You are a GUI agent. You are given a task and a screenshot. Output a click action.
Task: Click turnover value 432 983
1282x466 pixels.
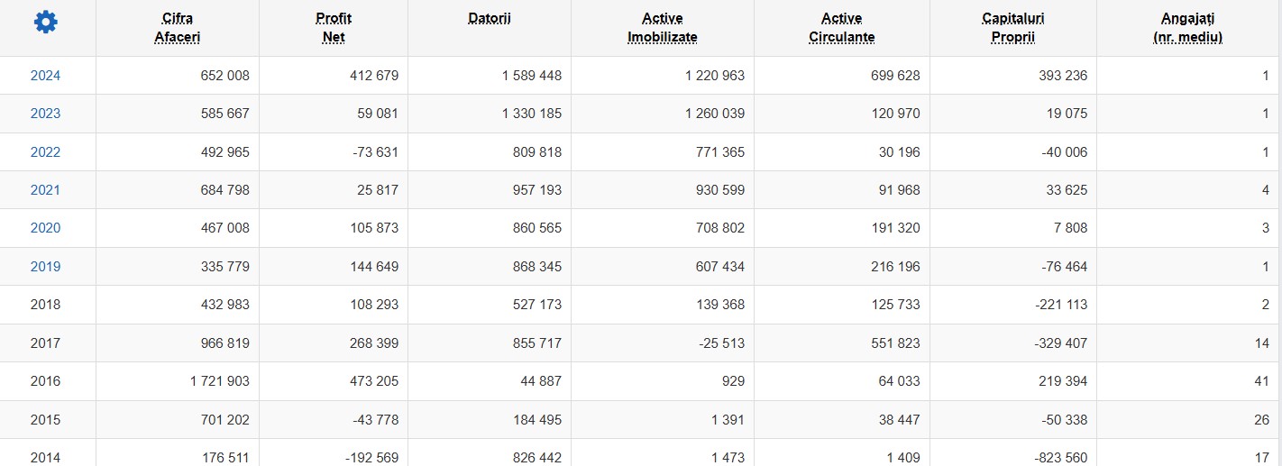pyautogui.click(x=224, y=305)
